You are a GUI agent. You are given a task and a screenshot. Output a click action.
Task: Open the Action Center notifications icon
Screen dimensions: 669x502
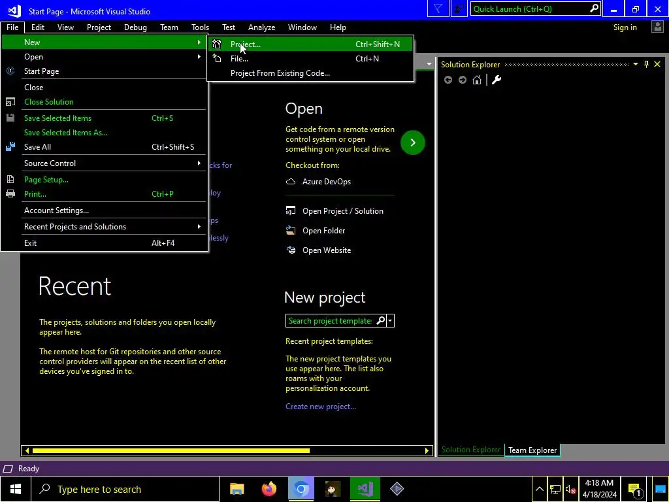point(634,489)
